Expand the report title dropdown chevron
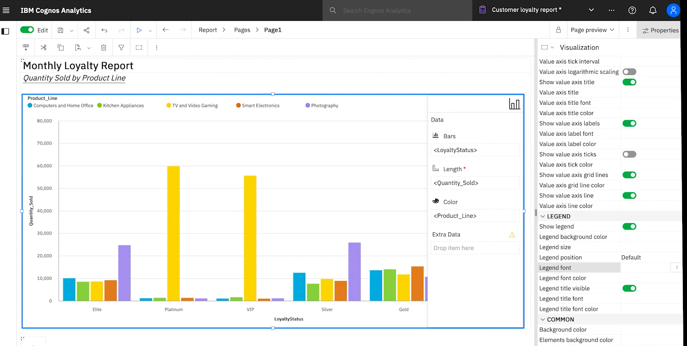Viewport: 687px width, 346px height. [x=591, y=10]
